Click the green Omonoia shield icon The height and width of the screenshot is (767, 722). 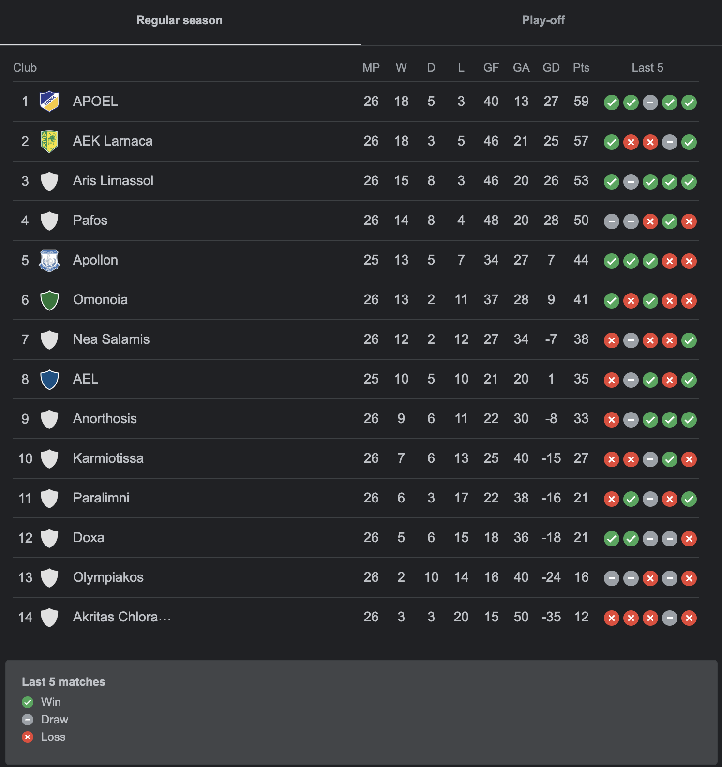49,300
